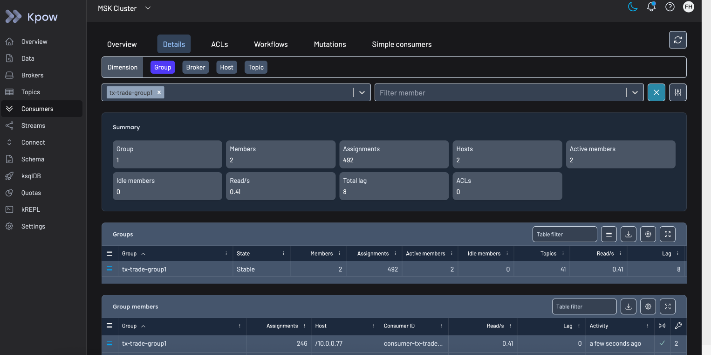This screenshot has width=711, height=355.
Task: Select the Topic dimension
Action: [x=256, y=67]
